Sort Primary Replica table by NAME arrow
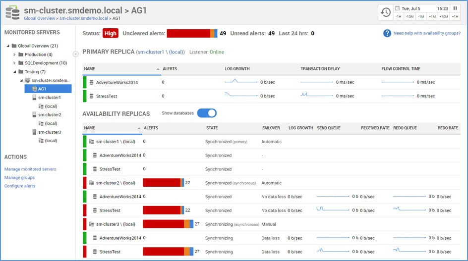The image size is (468, 261). click(158, 69)
